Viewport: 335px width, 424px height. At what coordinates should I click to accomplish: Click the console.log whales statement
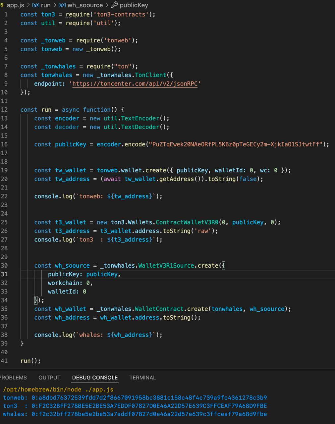tap(98, 335)
